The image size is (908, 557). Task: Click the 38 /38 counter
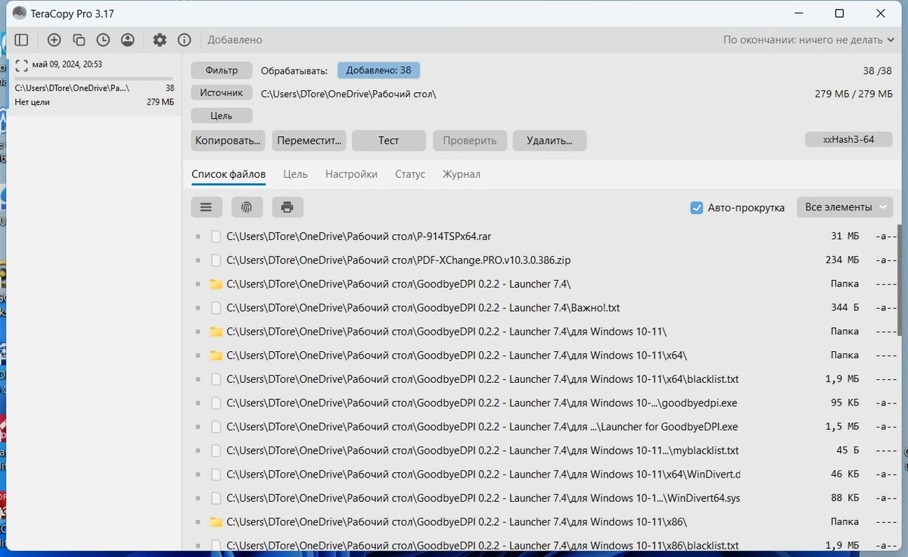878,71
